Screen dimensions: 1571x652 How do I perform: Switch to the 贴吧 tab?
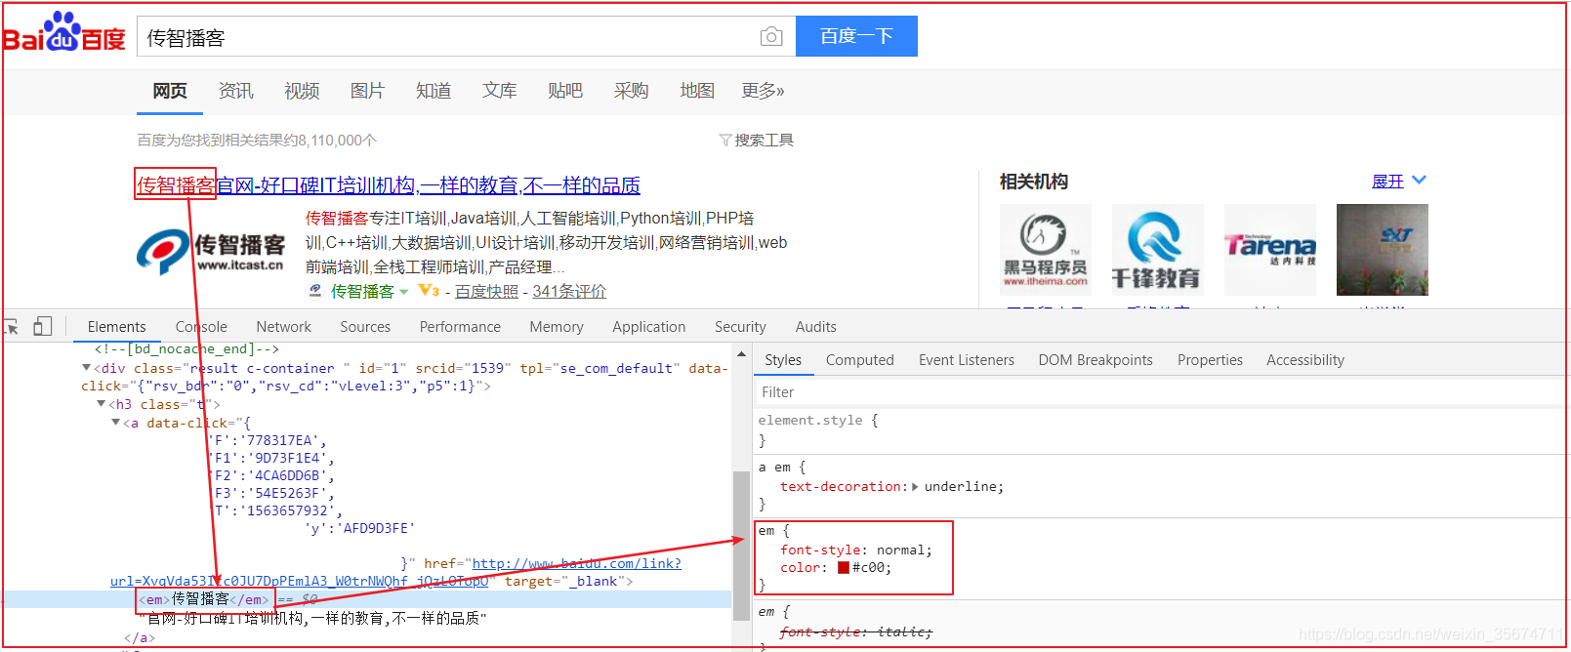(x=565, y=91)
